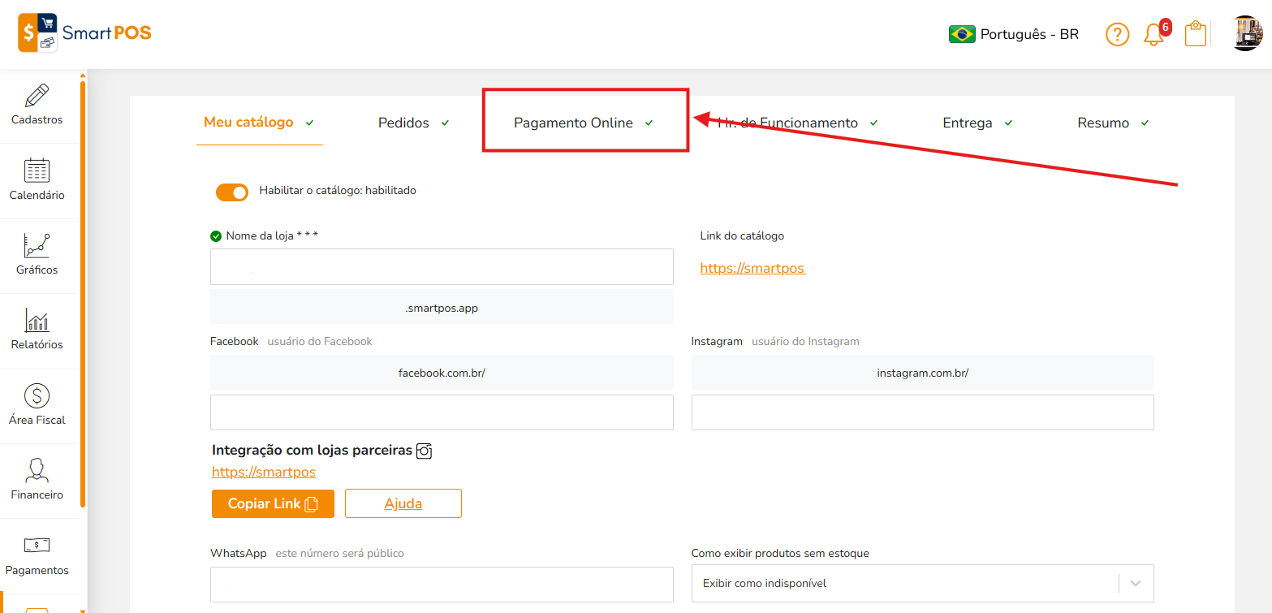This screenshot has width=1272, height=613.
Task: Open the Português - BR language selector
Action: (1014, 34)
